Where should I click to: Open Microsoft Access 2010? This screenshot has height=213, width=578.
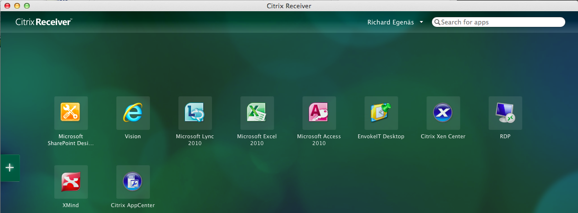pyautogui.click(x=319, y=113)
